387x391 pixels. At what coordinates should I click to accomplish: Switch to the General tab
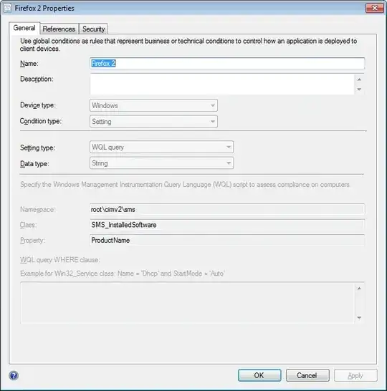coord(24,28)
